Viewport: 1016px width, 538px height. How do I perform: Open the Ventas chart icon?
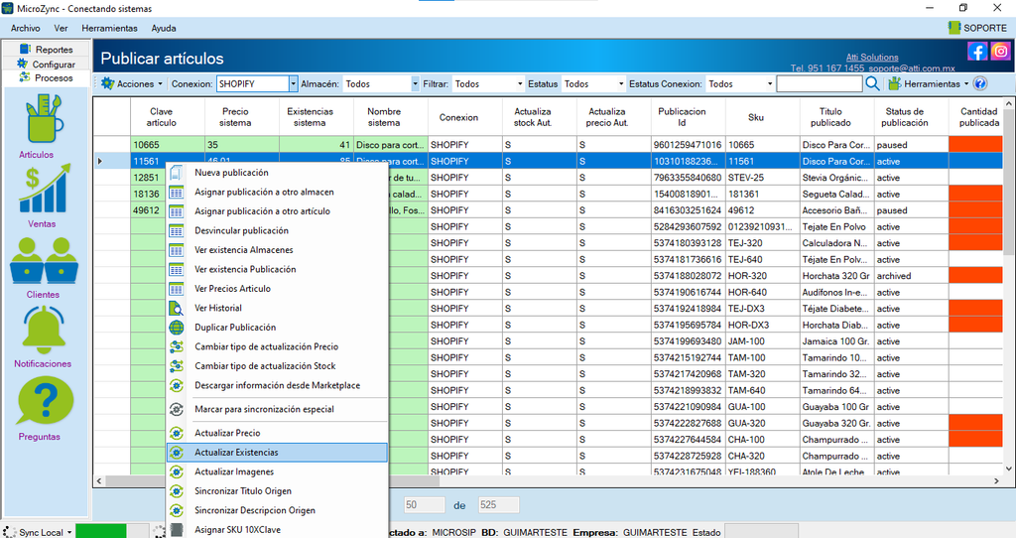pyautogui.click(x=44, y=188)
